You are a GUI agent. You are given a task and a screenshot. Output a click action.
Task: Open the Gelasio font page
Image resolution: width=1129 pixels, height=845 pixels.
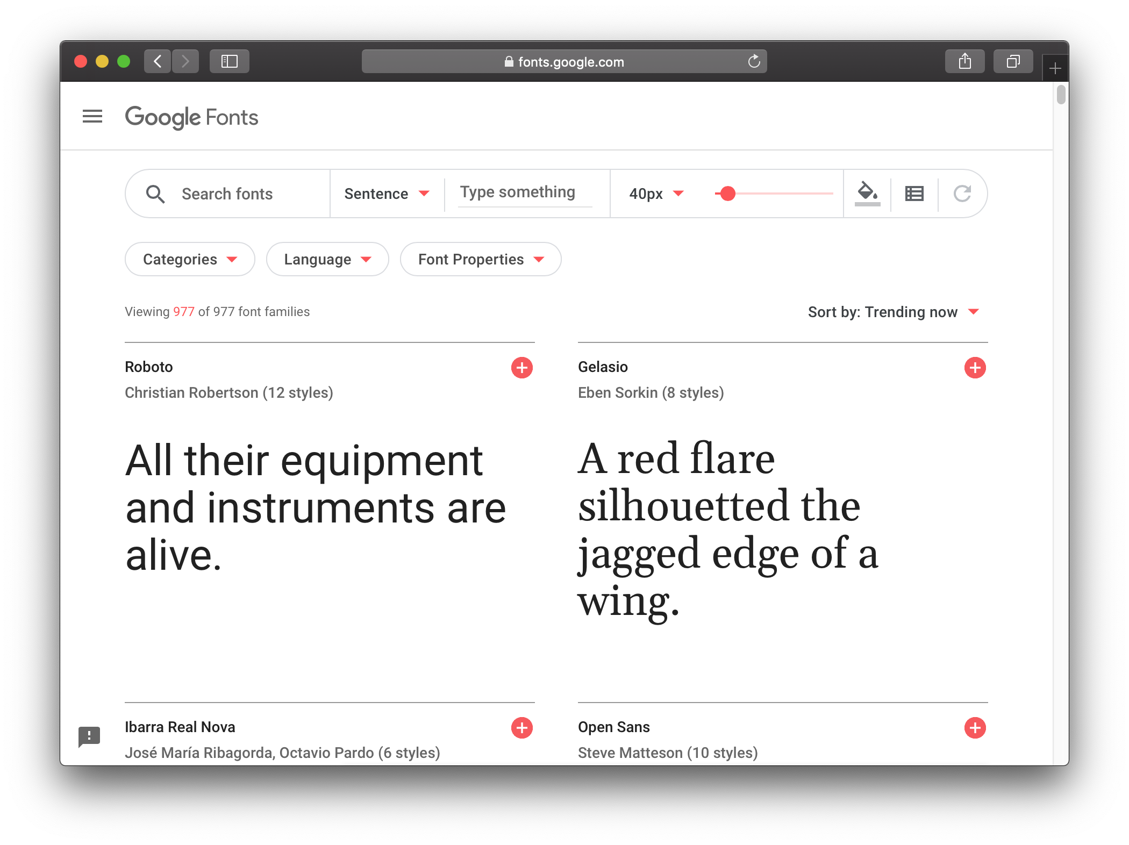pyautogui.click(x=603, y=367)
